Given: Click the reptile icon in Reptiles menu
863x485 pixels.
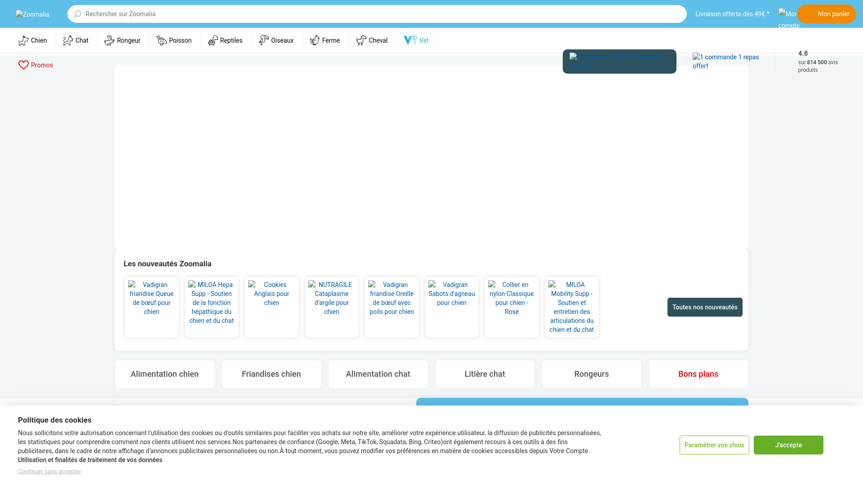Looking at the screenshot, I should (213, 40).
